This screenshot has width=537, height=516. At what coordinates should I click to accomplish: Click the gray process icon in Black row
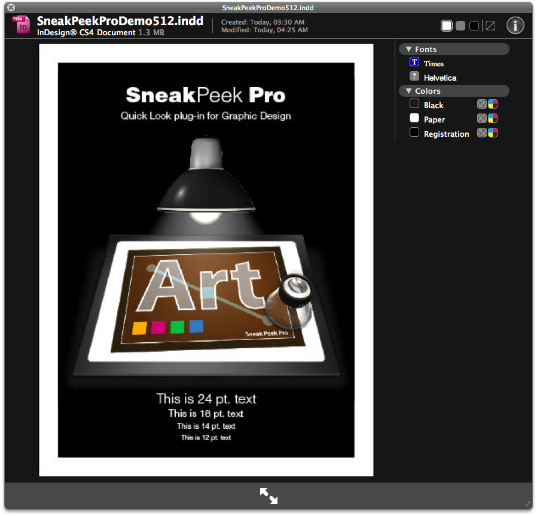point(482,104)
